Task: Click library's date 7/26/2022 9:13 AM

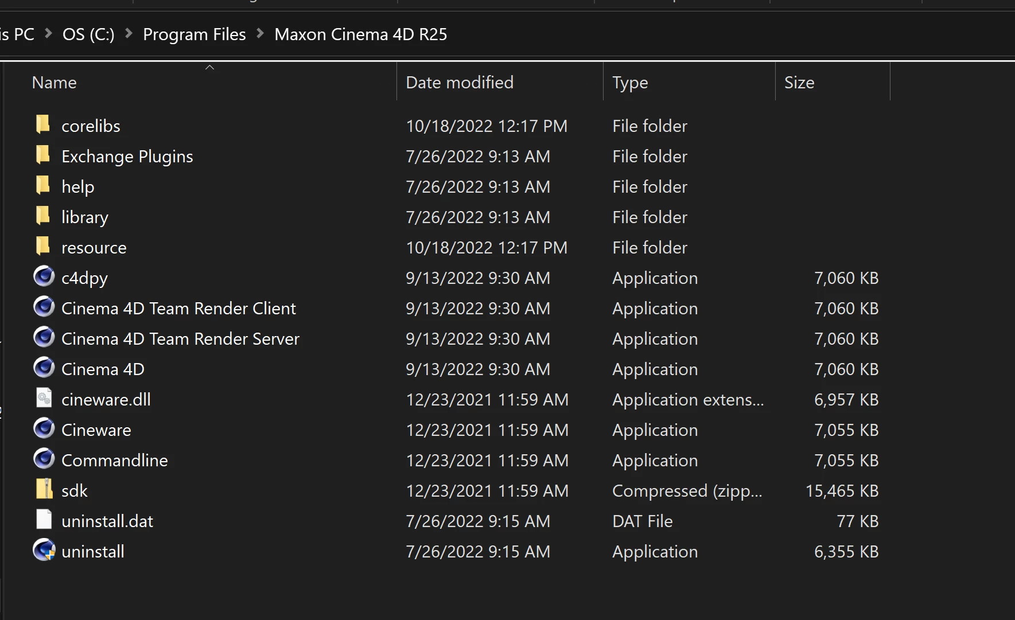Action: pos(478,217)
